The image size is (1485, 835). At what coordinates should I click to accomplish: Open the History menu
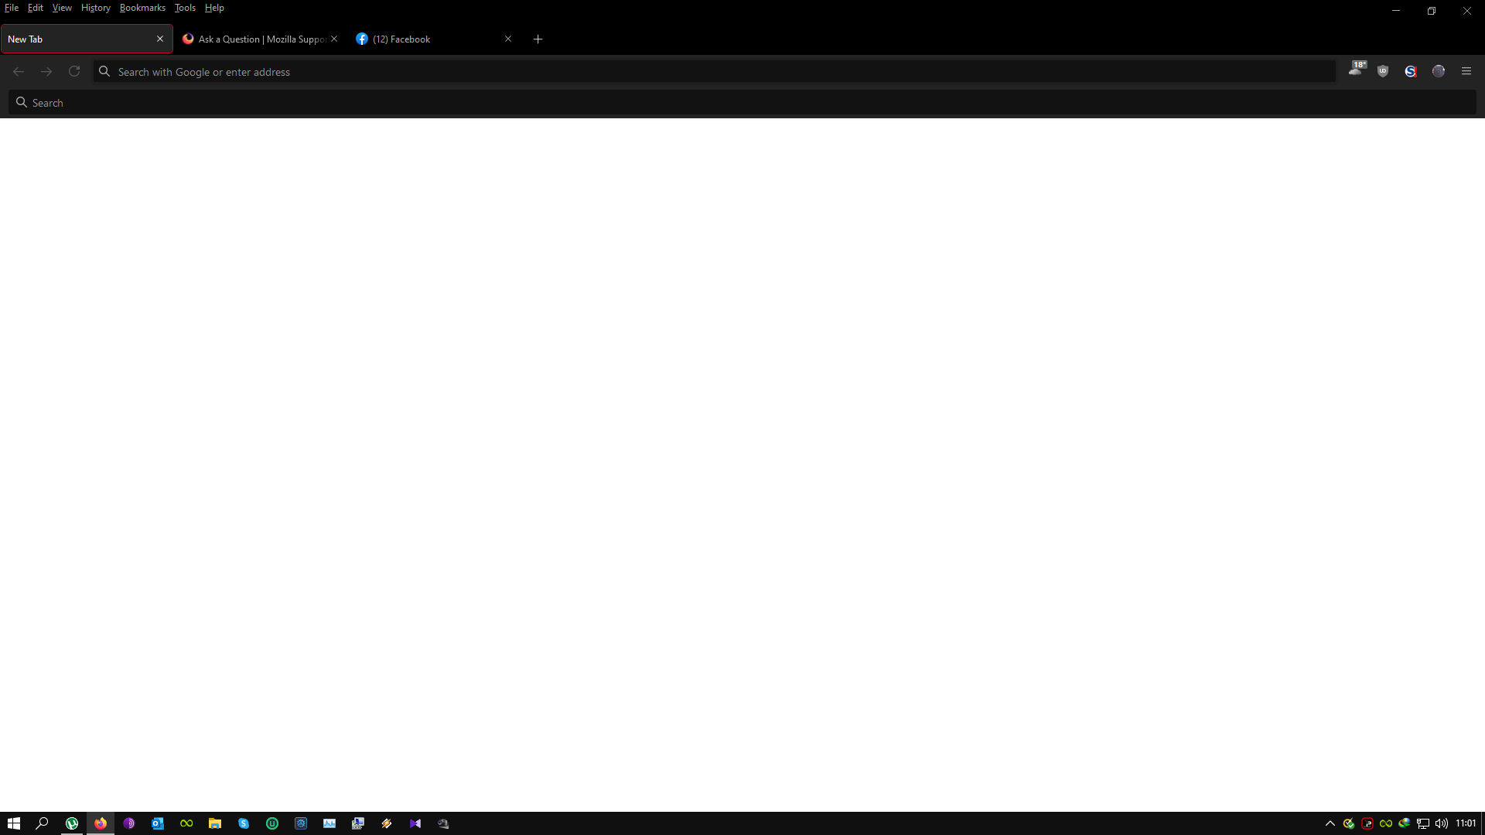coord(95,8)
